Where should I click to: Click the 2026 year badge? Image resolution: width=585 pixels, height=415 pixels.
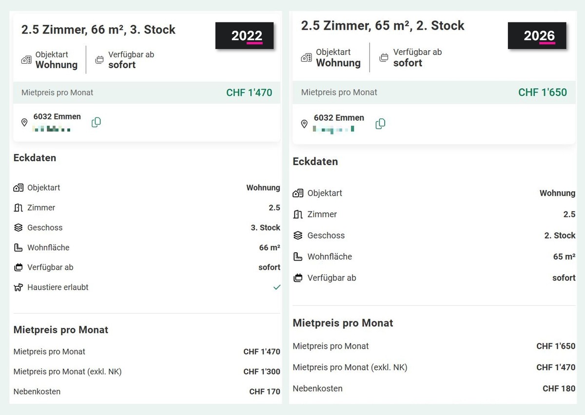click(x=537, y=36)
